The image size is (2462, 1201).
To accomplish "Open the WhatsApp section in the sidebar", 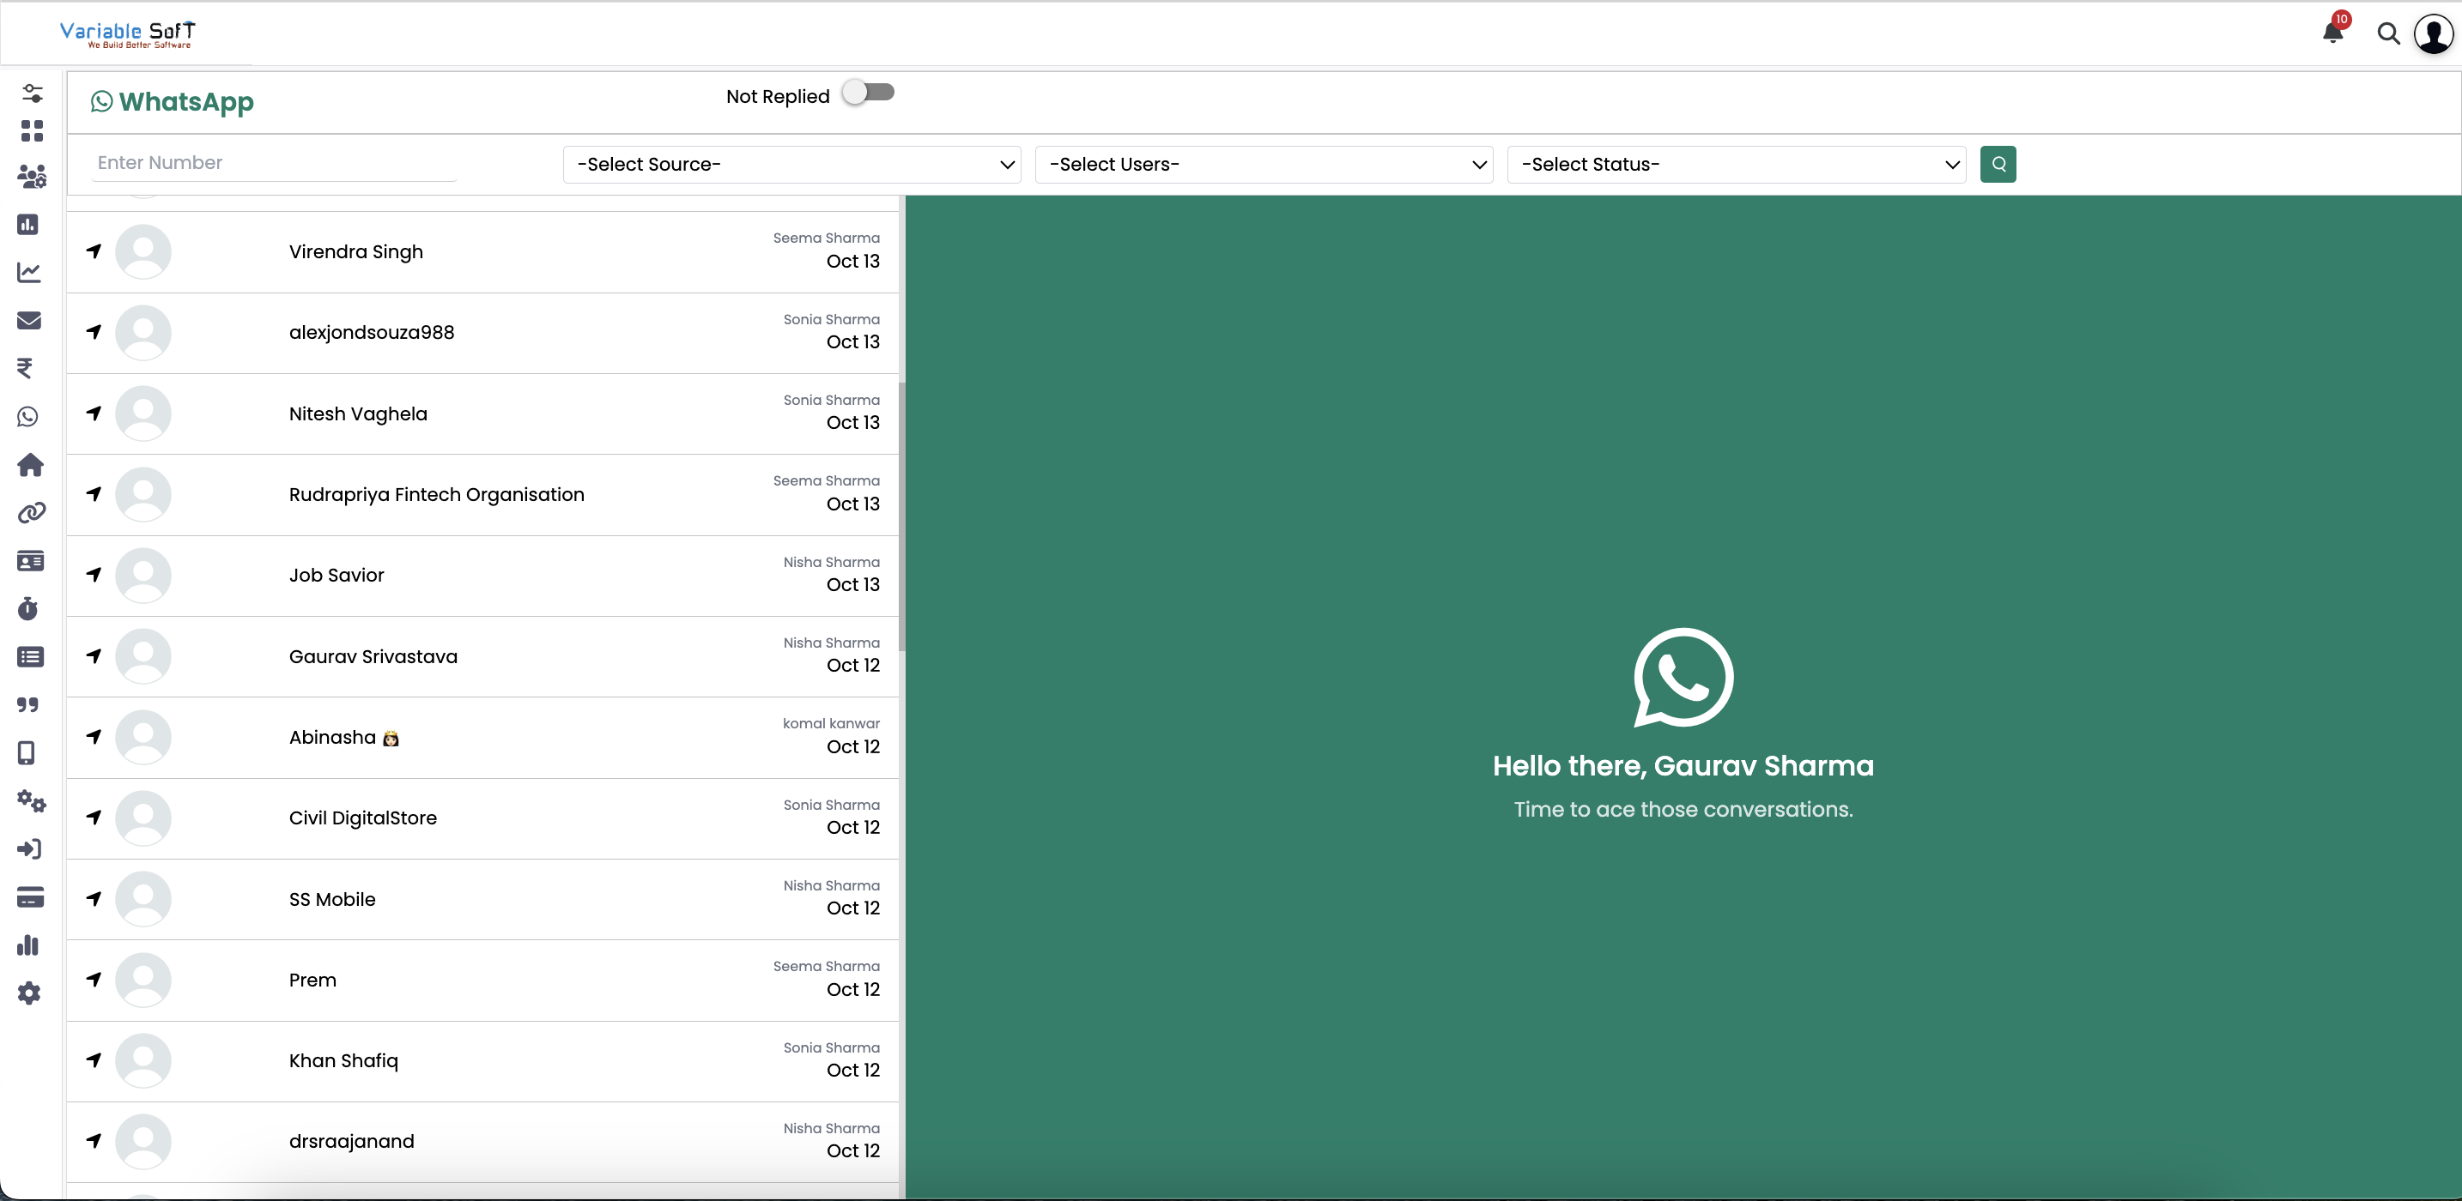I will coord(28,417).
